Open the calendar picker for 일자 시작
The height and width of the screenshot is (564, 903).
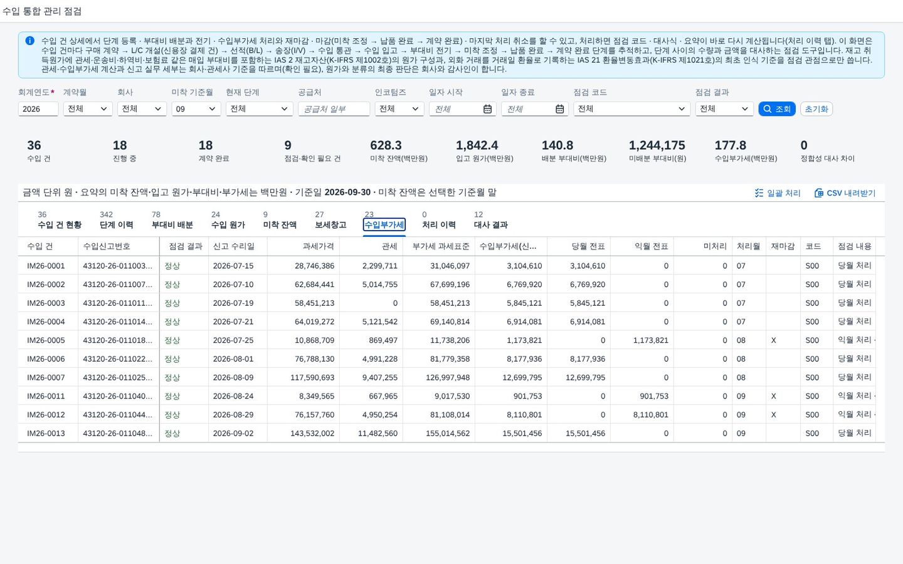pos(487,109)
